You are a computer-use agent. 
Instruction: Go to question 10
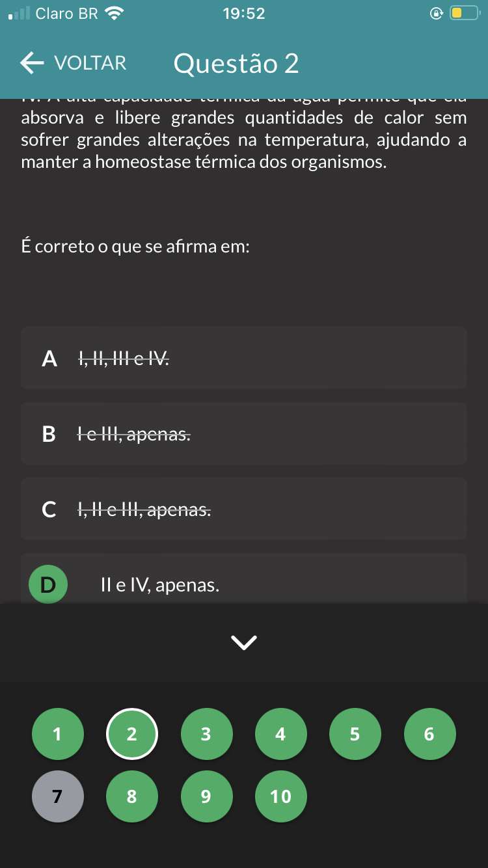pos(281,796)
